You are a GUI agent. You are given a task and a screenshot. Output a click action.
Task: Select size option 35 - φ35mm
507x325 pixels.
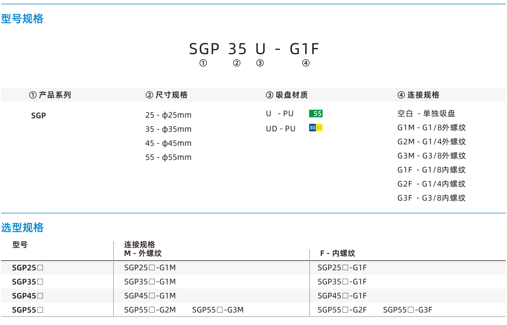tap(169, 129)
